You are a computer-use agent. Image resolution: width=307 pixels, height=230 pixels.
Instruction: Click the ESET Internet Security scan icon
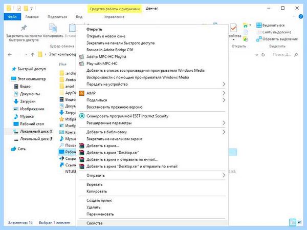82,116
